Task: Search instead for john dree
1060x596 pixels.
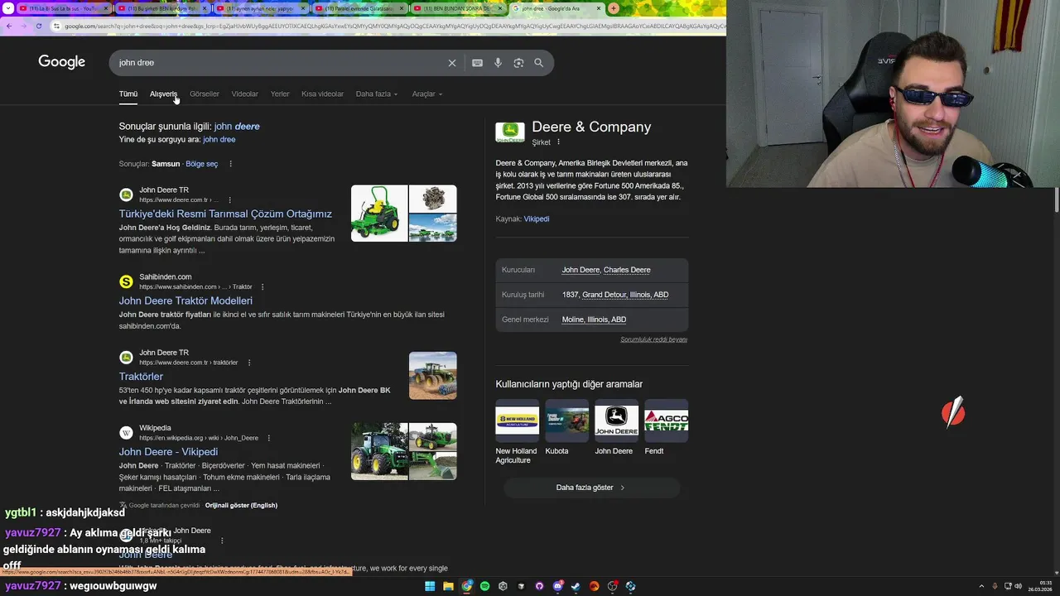Action: 219,140
